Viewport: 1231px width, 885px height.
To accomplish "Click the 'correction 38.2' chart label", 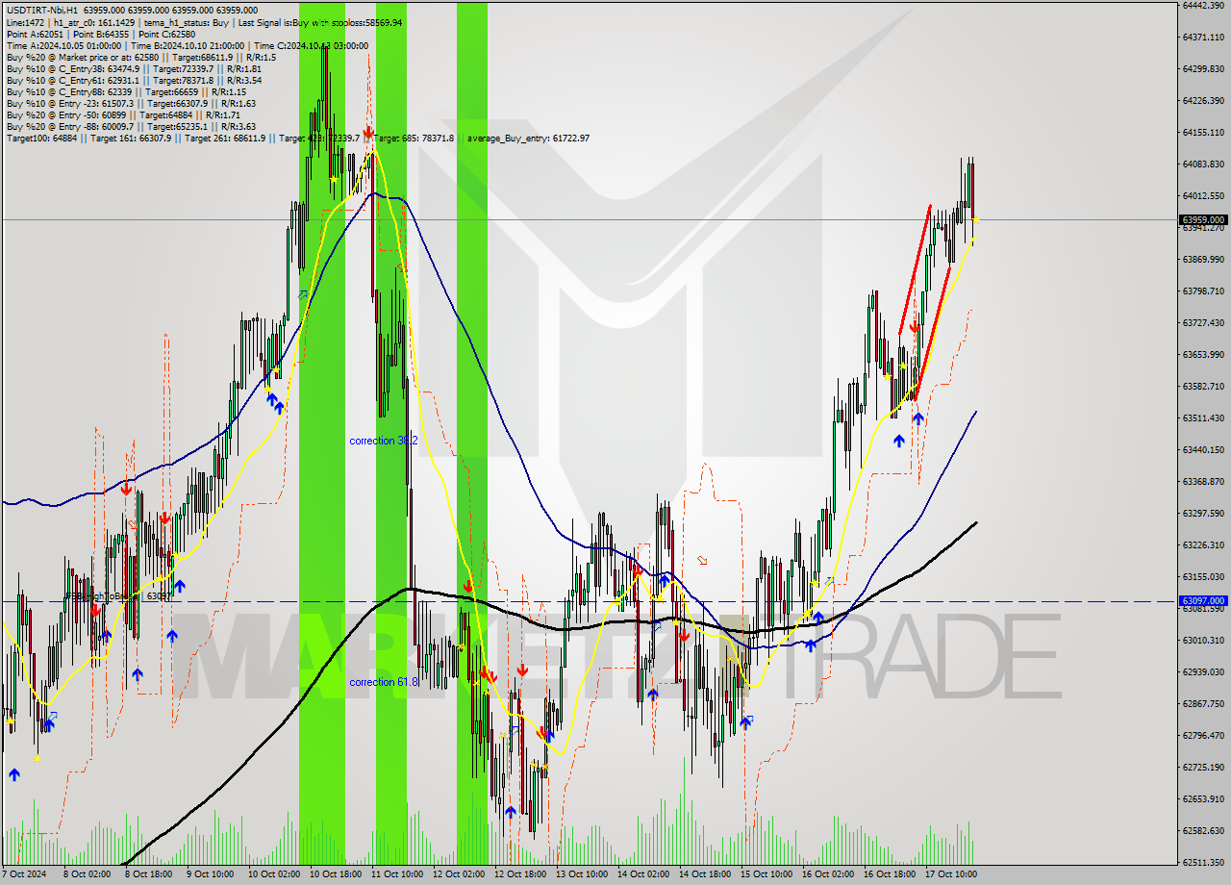I will click(x=383, y=441).
